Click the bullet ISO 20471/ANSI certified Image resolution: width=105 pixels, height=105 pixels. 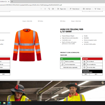pyautogui.click(x=90, y=44)
